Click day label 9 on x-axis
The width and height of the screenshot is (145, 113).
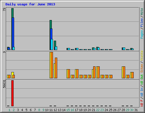point(43,110)
